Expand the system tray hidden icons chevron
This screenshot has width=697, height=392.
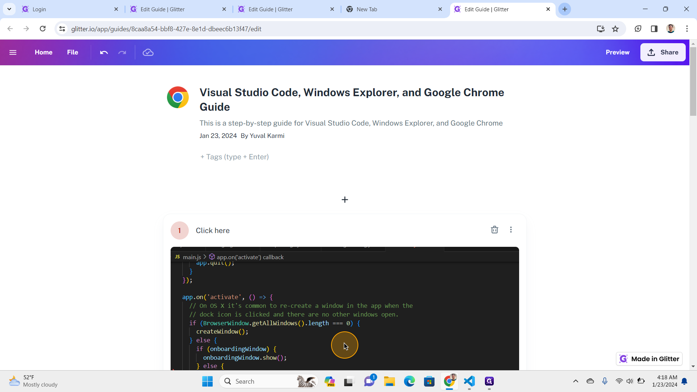[575, 381]
